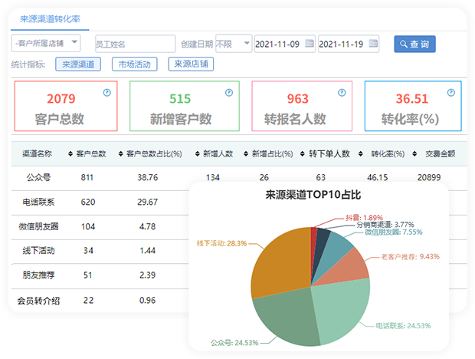Click sort icon beside 转化率(%) column header
Viewport: 475px width, 359px height.
[x=364, y=154]
